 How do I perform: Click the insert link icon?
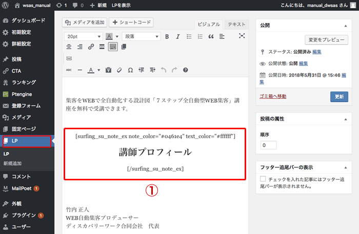(91, 47)
